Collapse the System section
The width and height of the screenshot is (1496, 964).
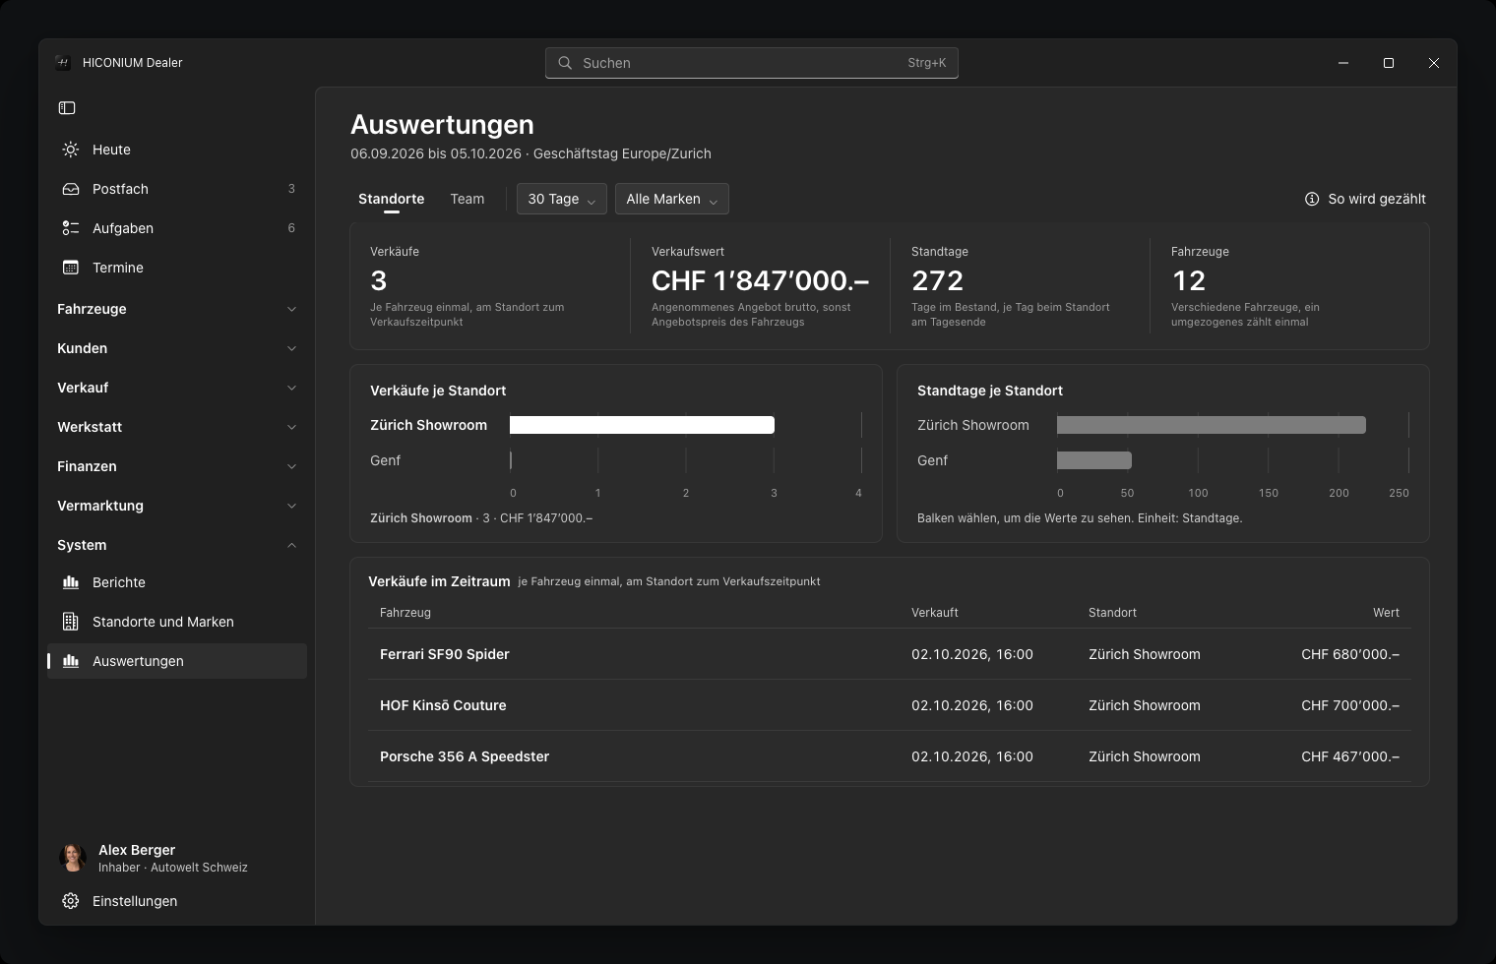click(177, 545)
